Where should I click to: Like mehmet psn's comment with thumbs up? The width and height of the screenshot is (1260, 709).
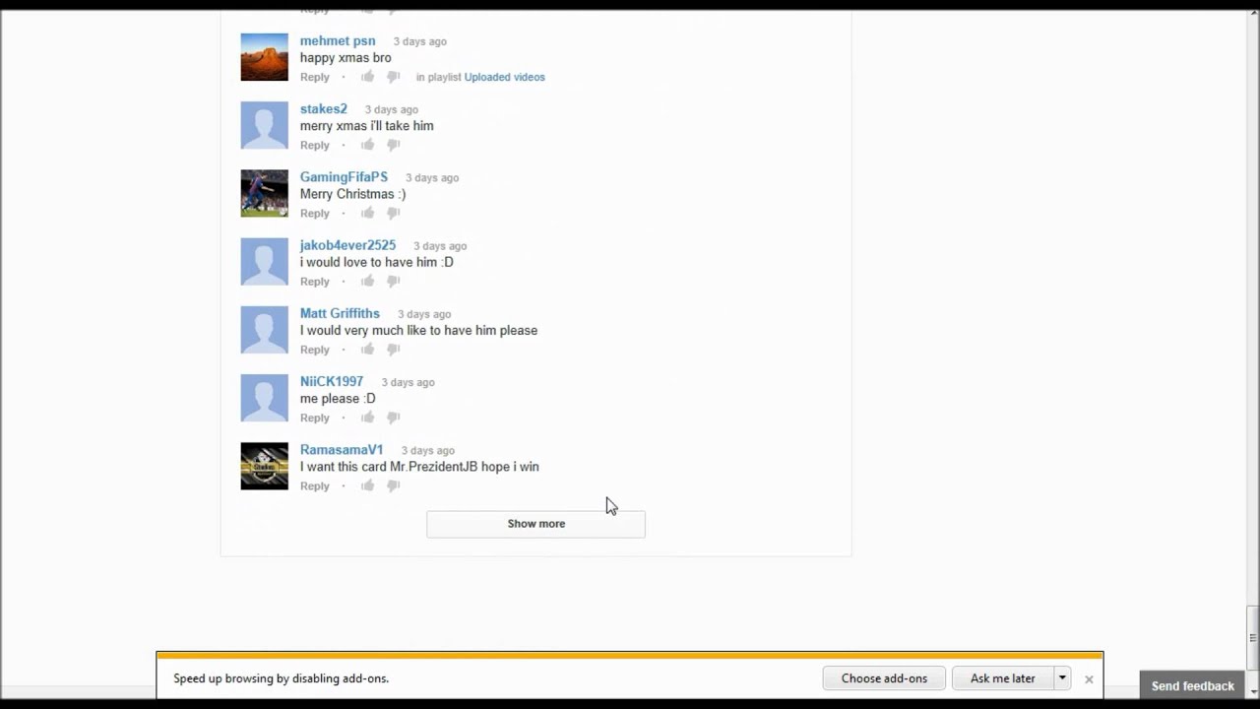point(367,77)
